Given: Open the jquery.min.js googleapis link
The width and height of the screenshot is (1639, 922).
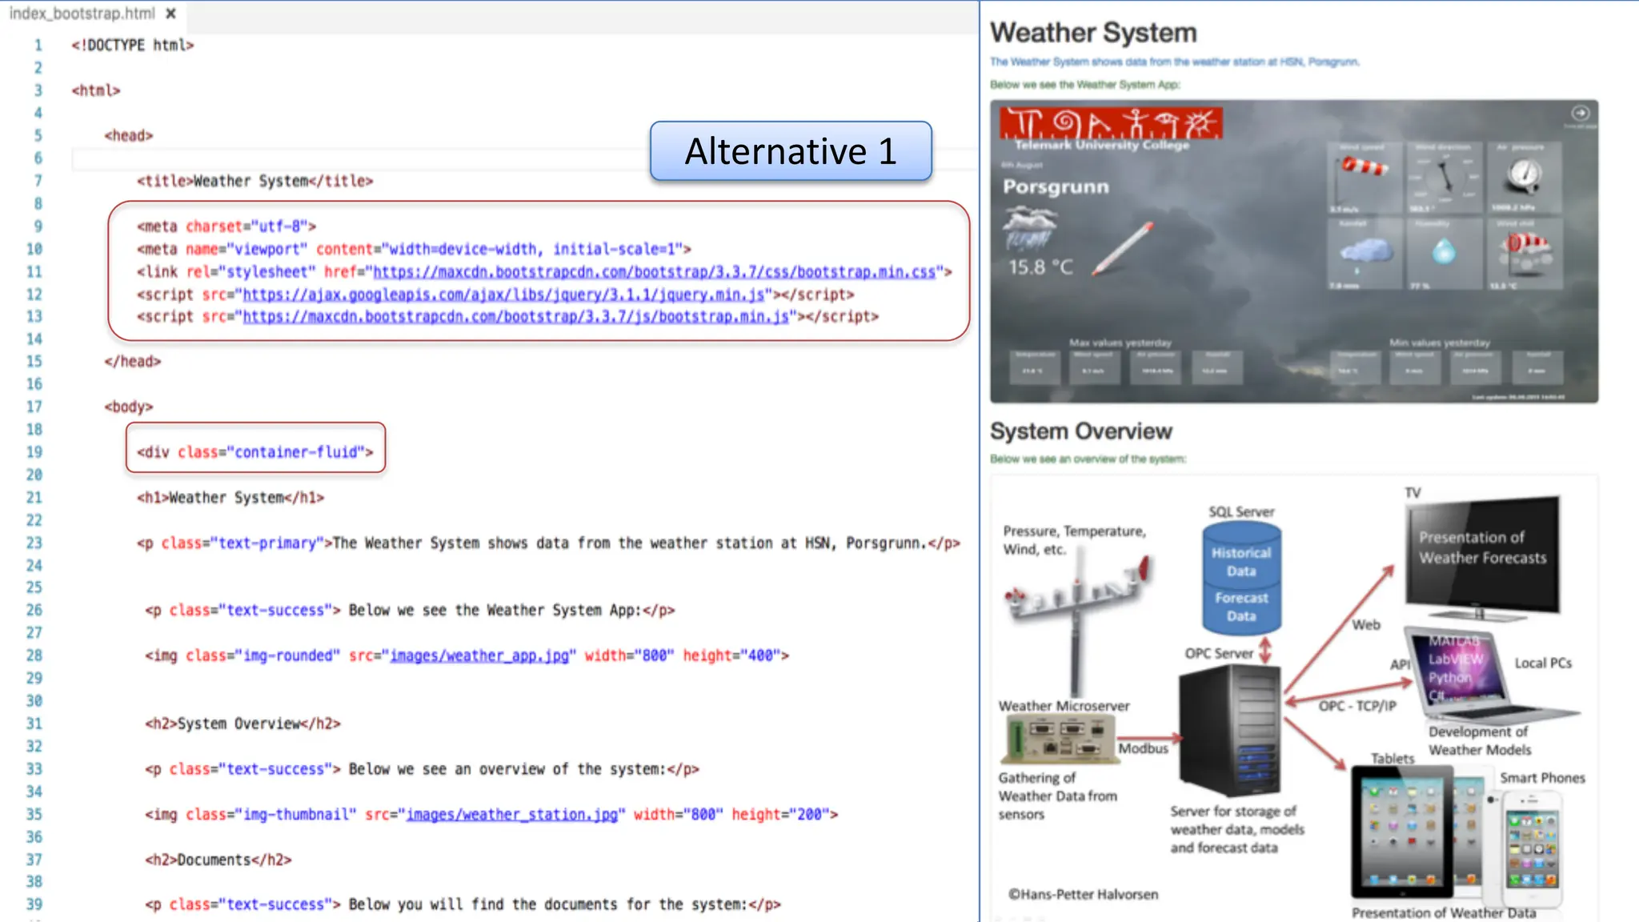Looking at the screenshot, I should tap(503, 295).
